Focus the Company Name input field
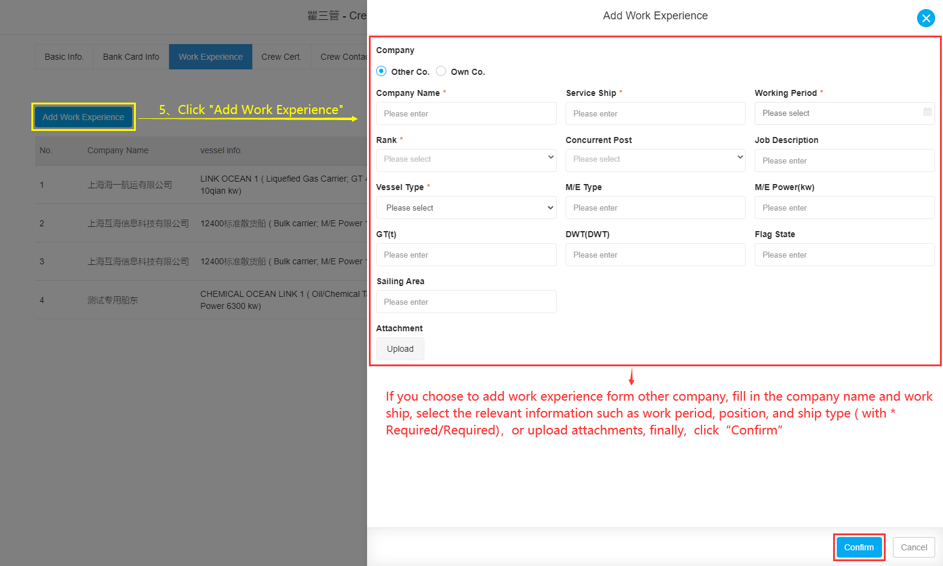The height and width of the screenshot is (566, 943). pos(466,113)
